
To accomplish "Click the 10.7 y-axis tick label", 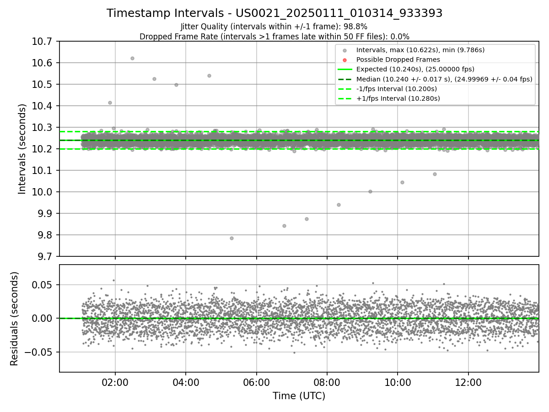I will pos(43,42).
